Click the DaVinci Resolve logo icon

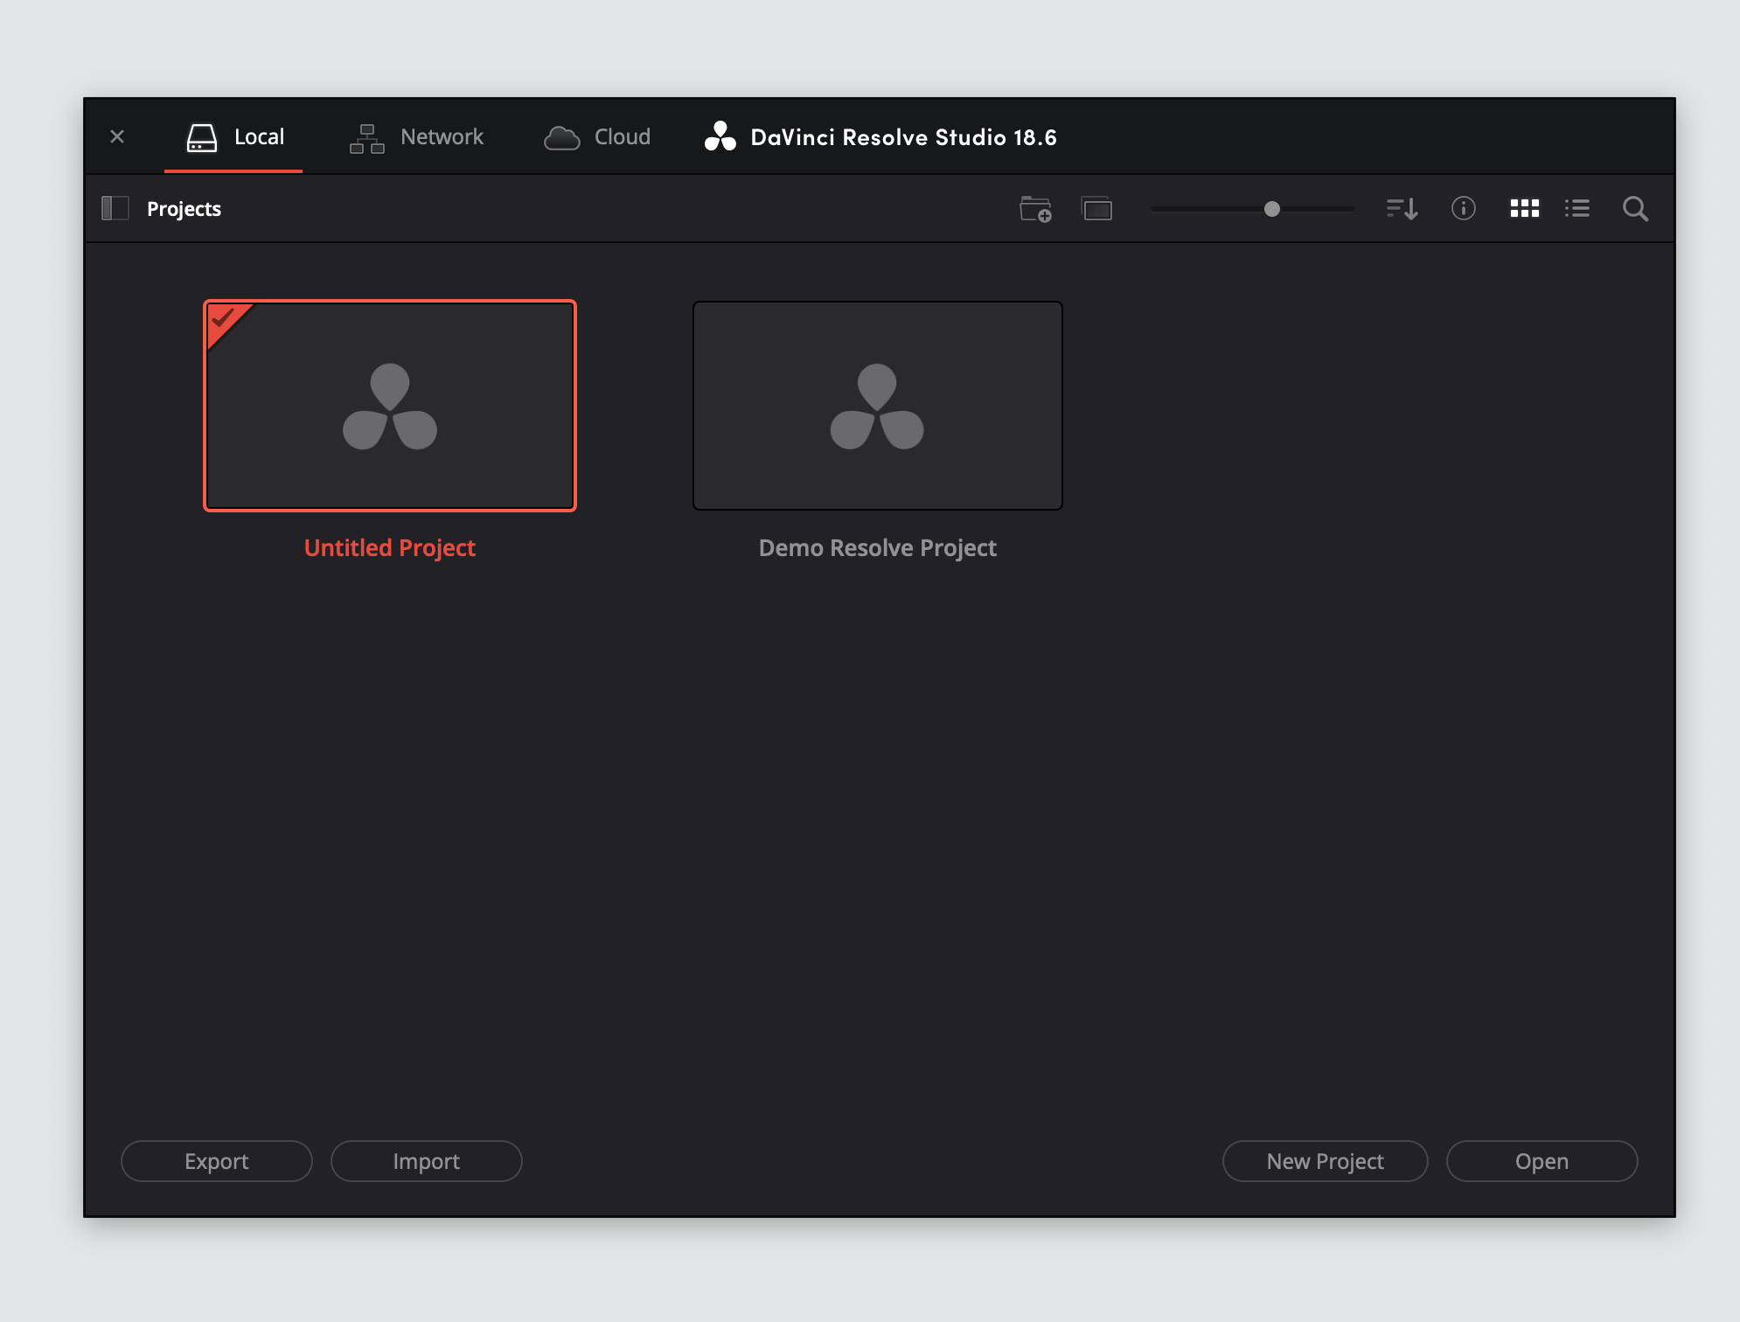[x=720, y=136]
